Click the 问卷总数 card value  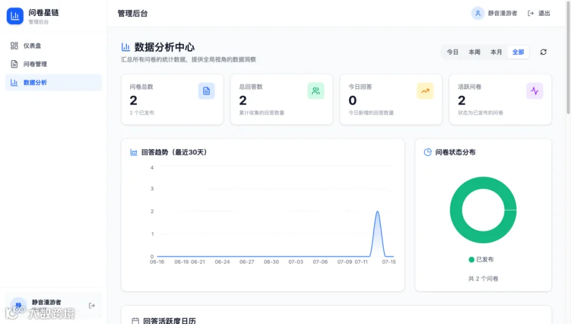(134, 100)
